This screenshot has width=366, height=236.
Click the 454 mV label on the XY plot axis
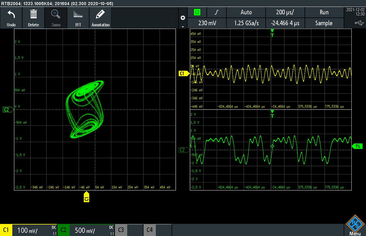pos(165,187)
